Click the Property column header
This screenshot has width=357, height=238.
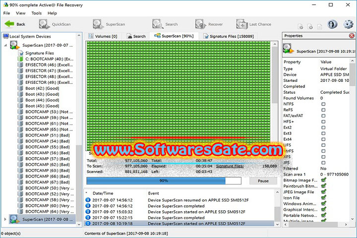click(292, 62)
